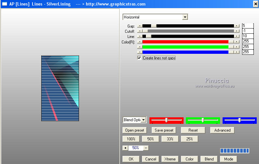Click the plus zoom button

pyautogui.click(x=125, y=148)
